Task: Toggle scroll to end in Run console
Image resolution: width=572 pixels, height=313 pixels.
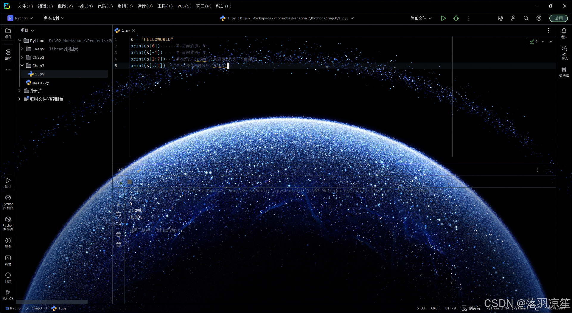Action: point(119,224)
